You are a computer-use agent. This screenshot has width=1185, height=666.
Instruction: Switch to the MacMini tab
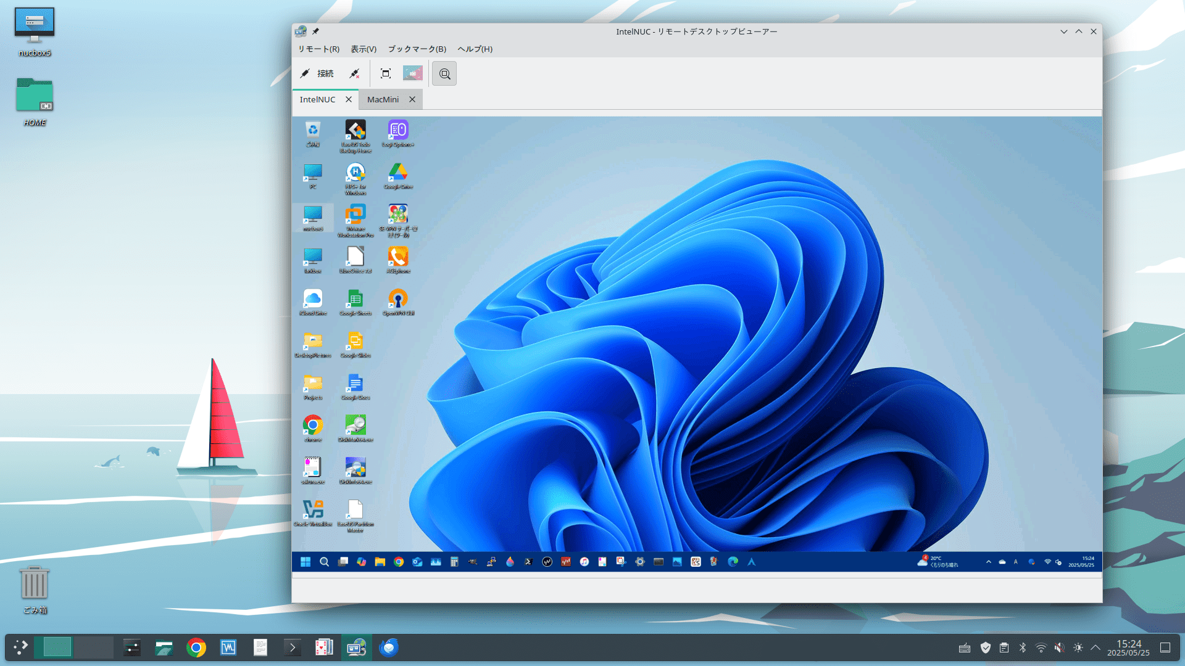pos(383,99)
